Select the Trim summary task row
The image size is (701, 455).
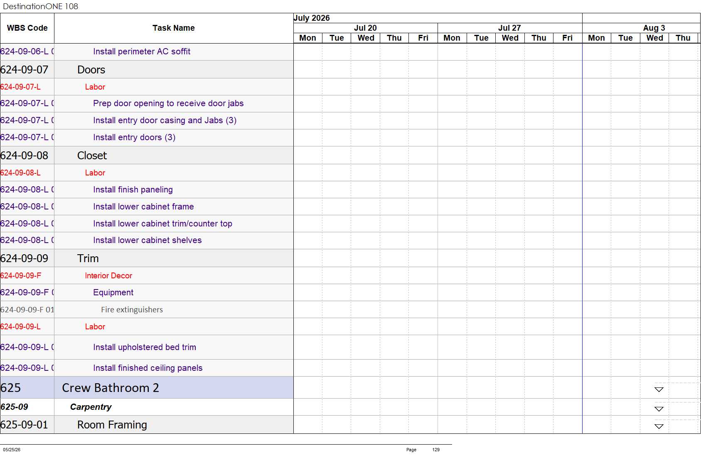point(147,258)
